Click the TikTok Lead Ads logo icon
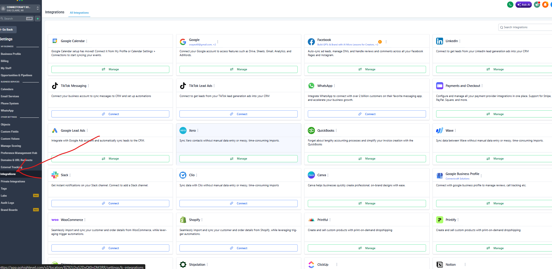The image size is (552, 269). pos(183,86)
